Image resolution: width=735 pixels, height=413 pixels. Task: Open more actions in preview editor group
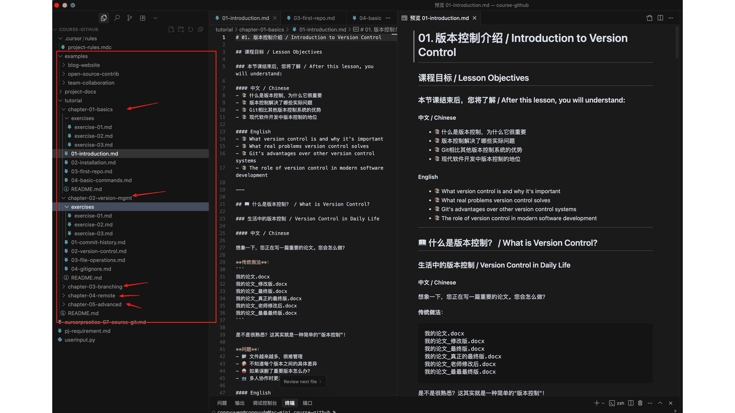(x=672, y=18)
